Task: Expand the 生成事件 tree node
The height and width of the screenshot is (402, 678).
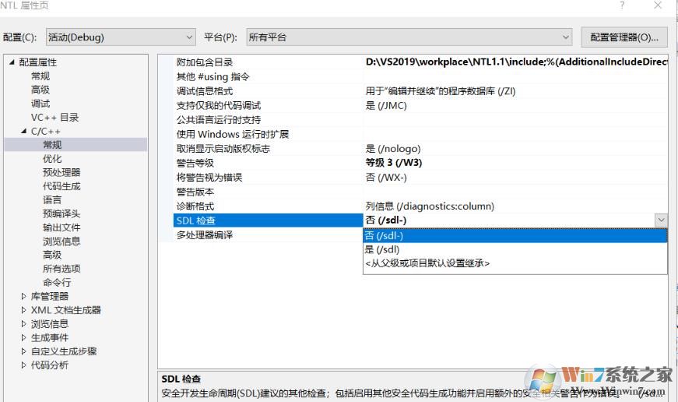Action: [24, 337]
